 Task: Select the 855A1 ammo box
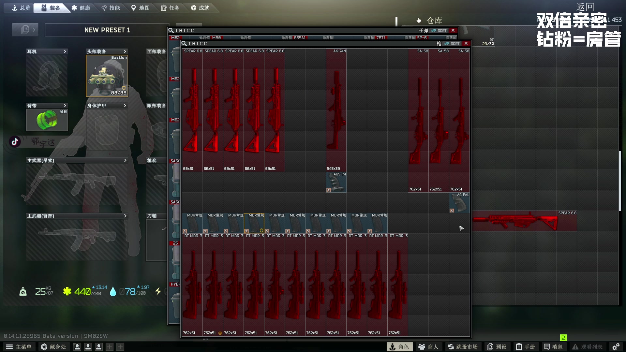click(299, 37)
